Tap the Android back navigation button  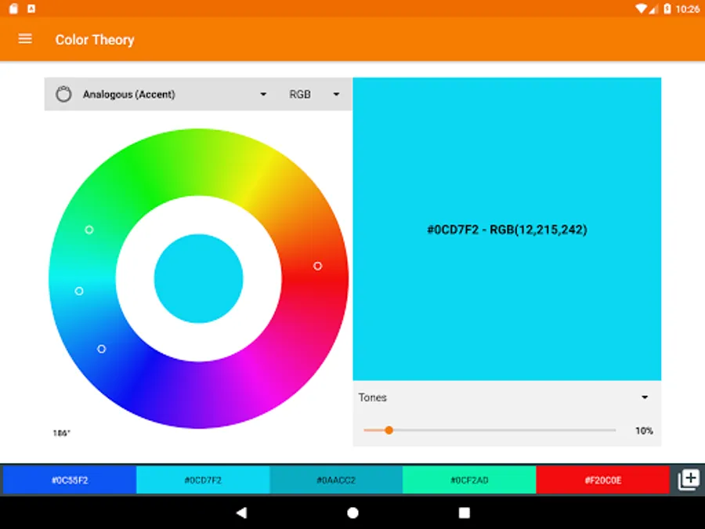click(240, 513)
